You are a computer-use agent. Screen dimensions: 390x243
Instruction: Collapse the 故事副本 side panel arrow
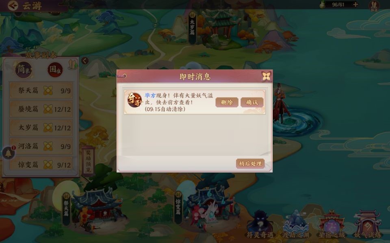(85, 61)
